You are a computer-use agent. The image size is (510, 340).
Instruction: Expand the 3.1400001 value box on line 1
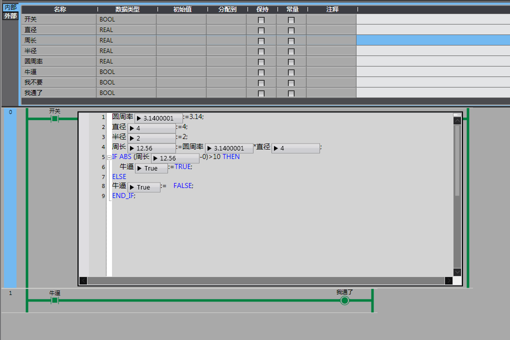click(x=139, y=118)
